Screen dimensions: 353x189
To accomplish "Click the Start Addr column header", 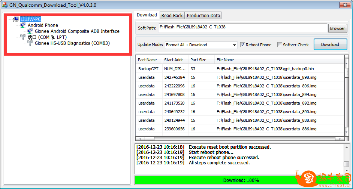I will click(175, 60).
